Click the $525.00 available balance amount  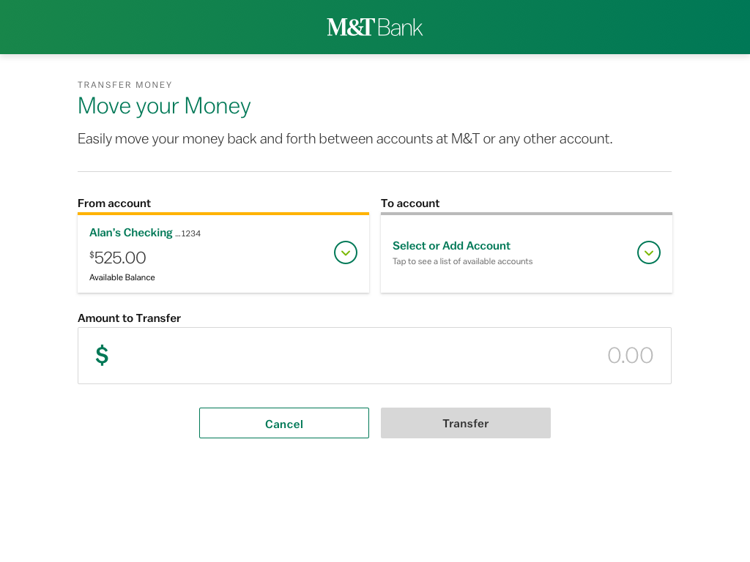point(118,258)
